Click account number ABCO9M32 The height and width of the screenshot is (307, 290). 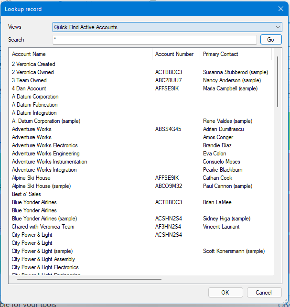[x=169, y=186]
